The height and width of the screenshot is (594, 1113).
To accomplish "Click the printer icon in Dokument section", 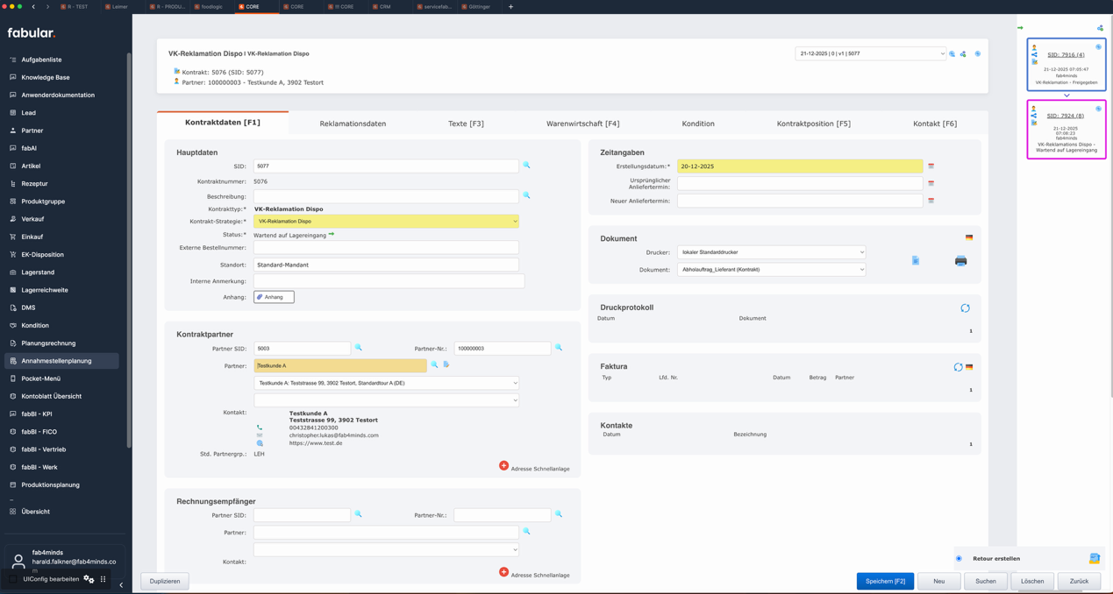I will (960, 261).
